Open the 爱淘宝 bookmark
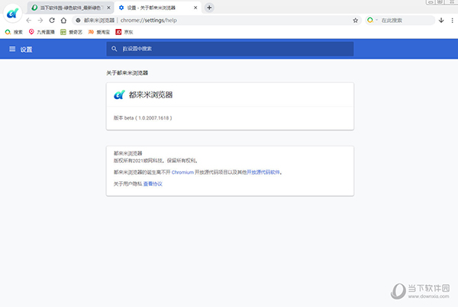This screenshot has width=458, height=307. tap(98, 32)
